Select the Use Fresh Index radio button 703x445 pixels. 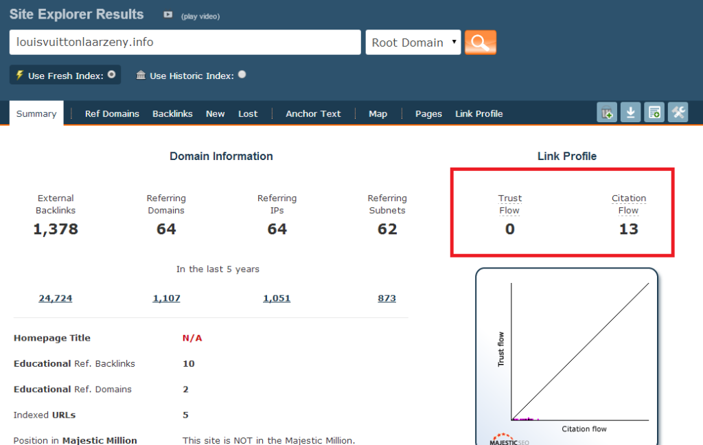pyautogui.click(x=112, y=74)
